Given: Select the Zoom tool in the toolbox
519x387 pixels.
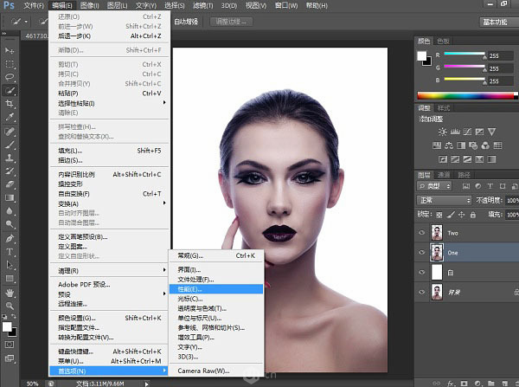Looking at the screenshot, I should (10, 306).
